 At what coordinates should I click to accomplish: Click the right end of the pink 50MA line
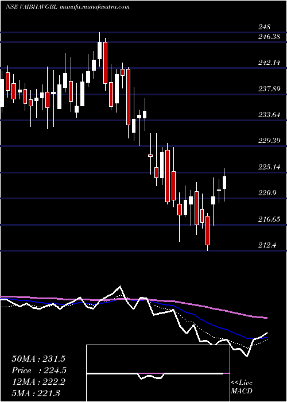pyautogui.click(x=266, y=318)
